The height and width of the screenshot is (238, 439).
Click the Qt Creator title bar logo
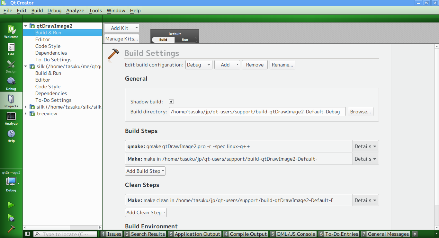pyautogui.click(x=4, y=3)
